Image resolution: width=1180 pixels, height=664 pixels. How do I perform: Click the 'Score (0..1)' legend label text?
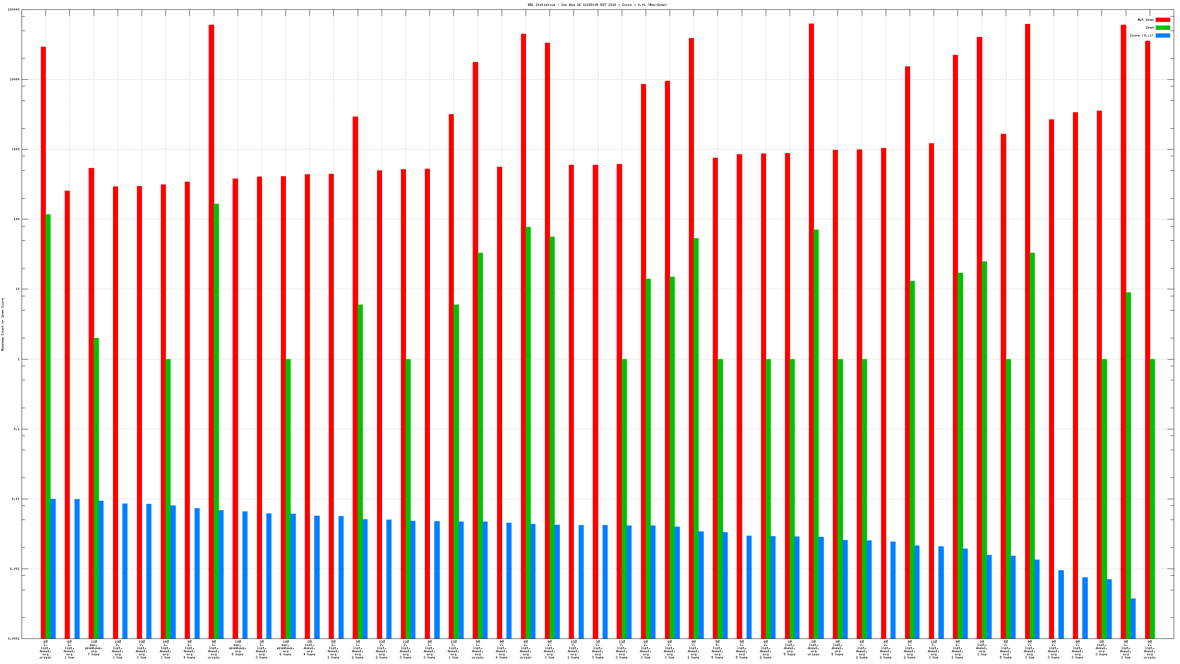(x=1141, y=35)
